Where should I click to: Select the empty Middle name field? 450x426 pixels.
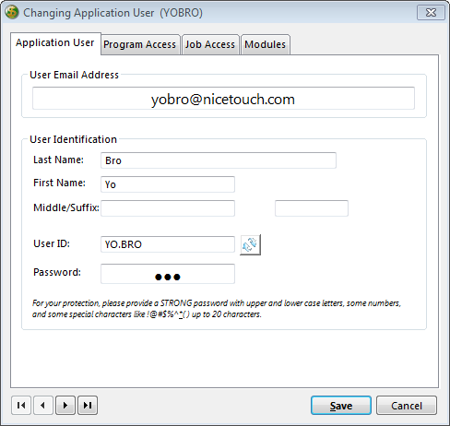[168, 208]
